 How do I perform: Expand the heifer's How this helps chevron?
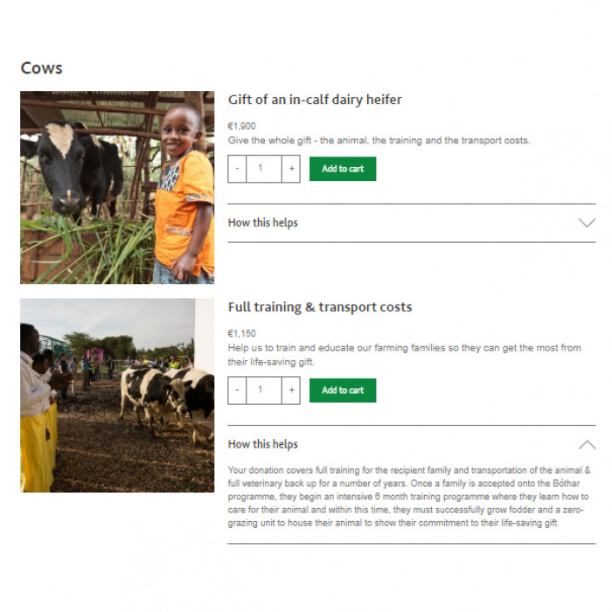pyautogui.click(x=587, y=223)
